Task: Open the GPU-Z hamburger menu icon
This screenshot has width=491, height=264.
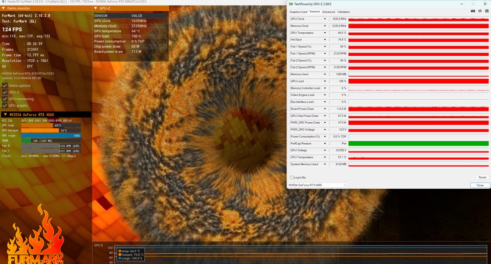Action: pos(486,11)
